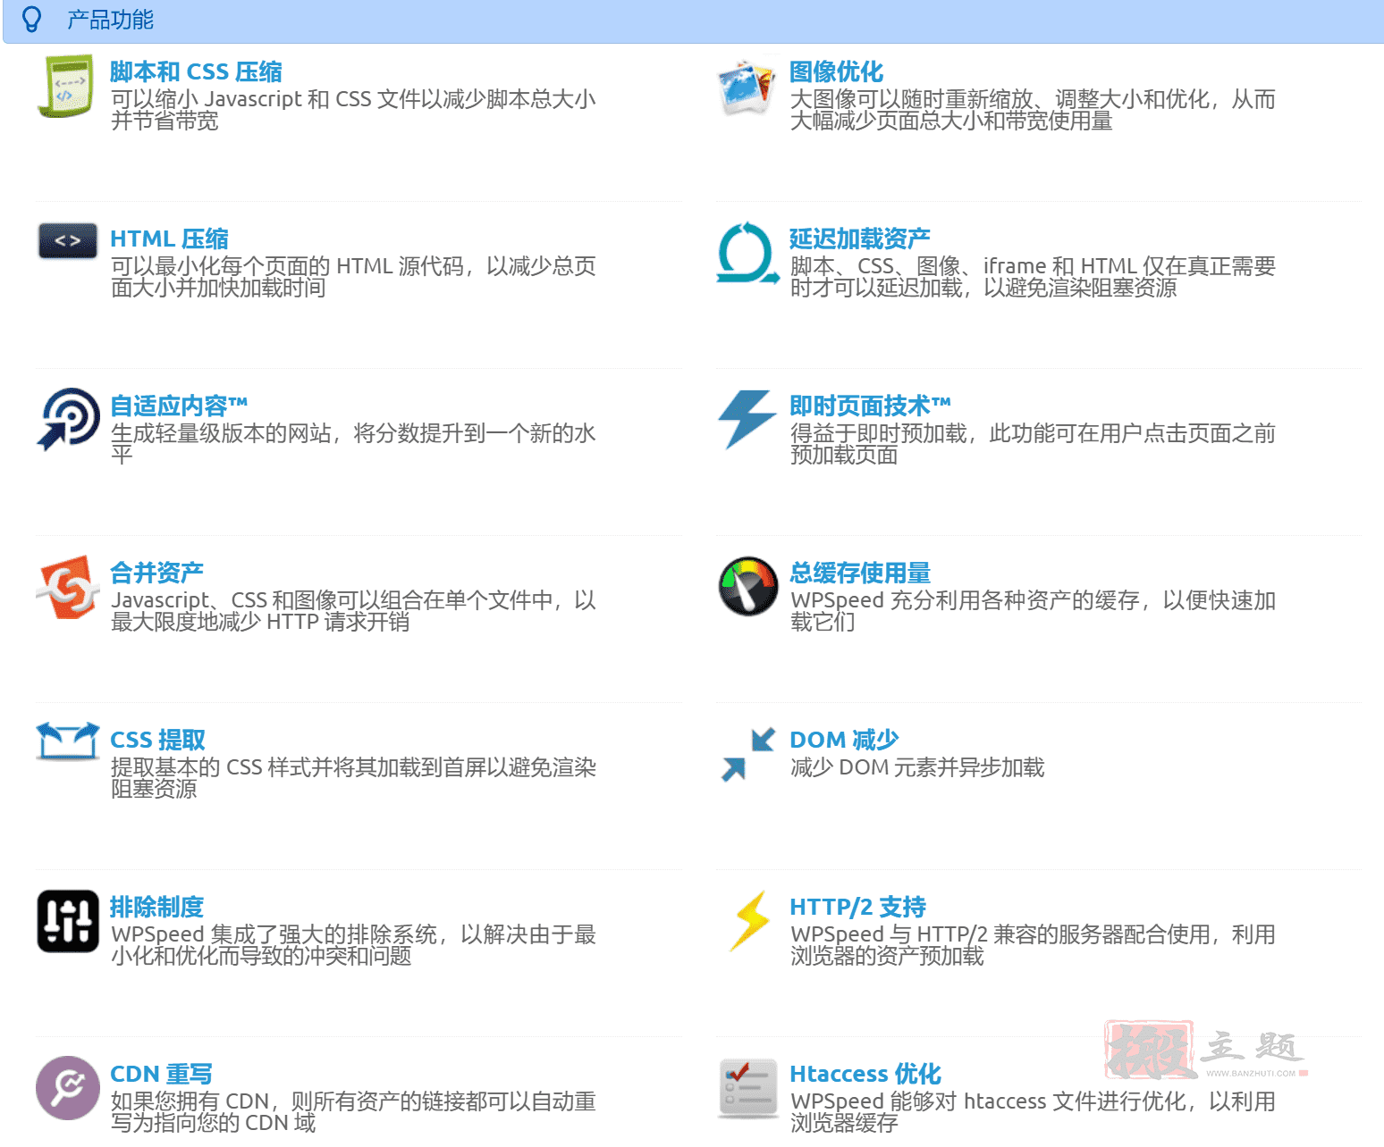Image resolution: width=1384 pixels, height=1147 pixels.
Task: Click description starting WPSpeed 充分利用各种资产
Action: pyautogui.click(x=1033, y=611)
